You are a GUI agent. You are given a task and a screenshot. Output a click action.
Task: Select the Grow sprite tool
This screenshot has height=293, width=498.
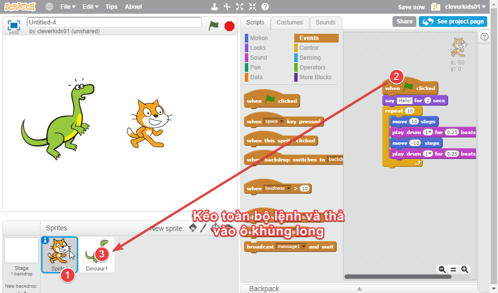pos(240,7)
